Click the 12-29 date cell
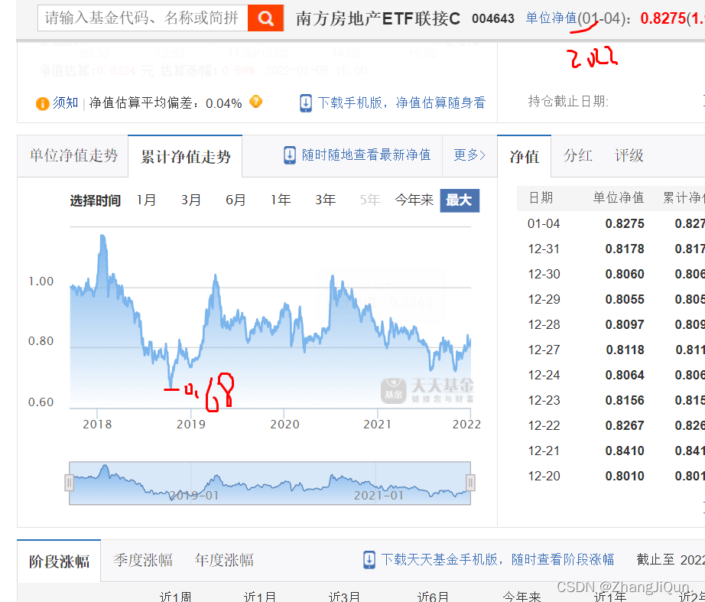The image size is (705, 602). 544,299
